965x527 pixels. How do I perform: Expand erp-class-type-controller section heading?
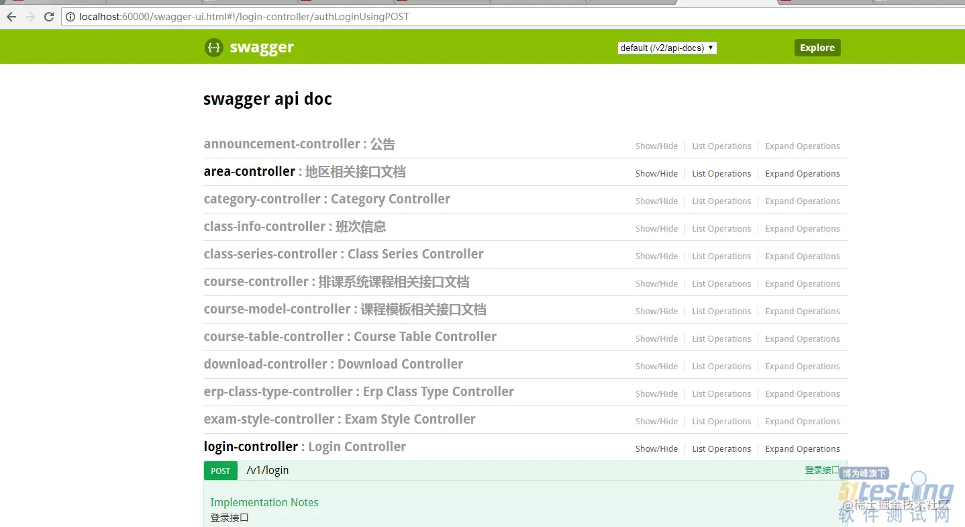click(x=359, y=392)
